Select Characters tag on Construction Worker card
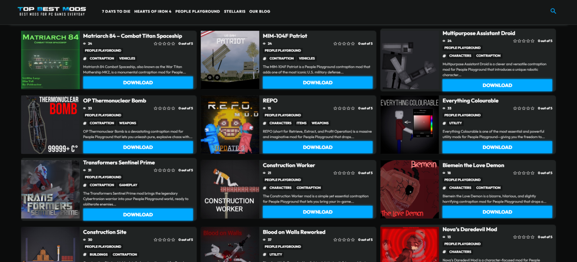The width and height of the screenshot is (577, 262). [x=281, y=188]
